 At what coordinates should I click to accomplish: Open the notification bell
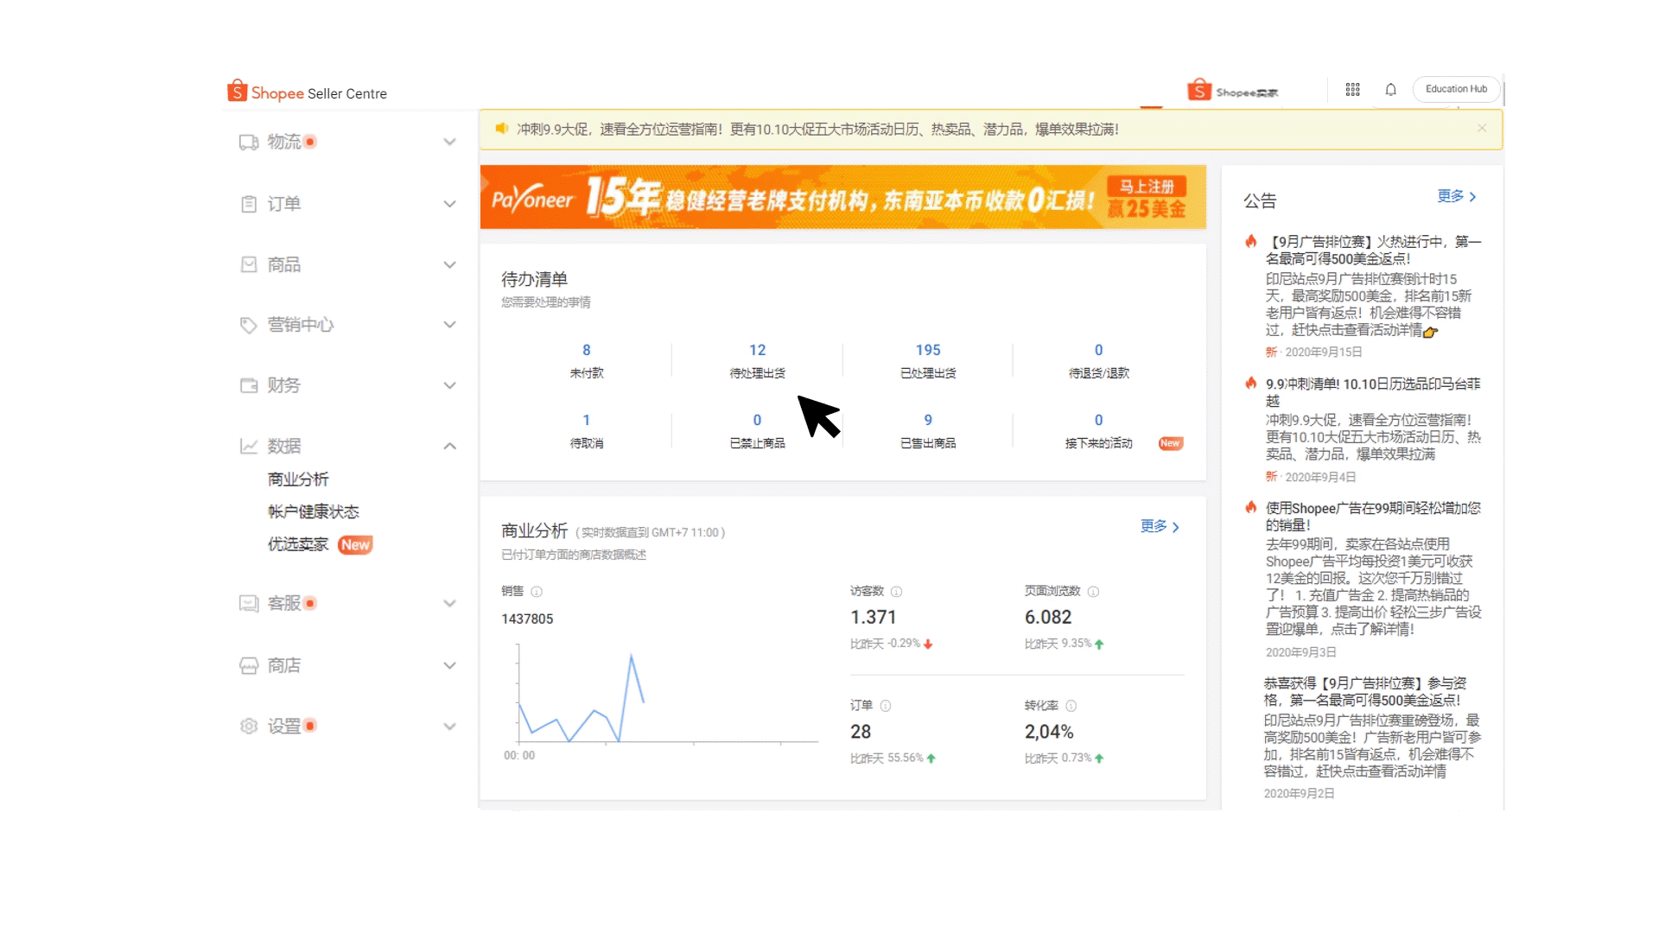(1390, 89)
